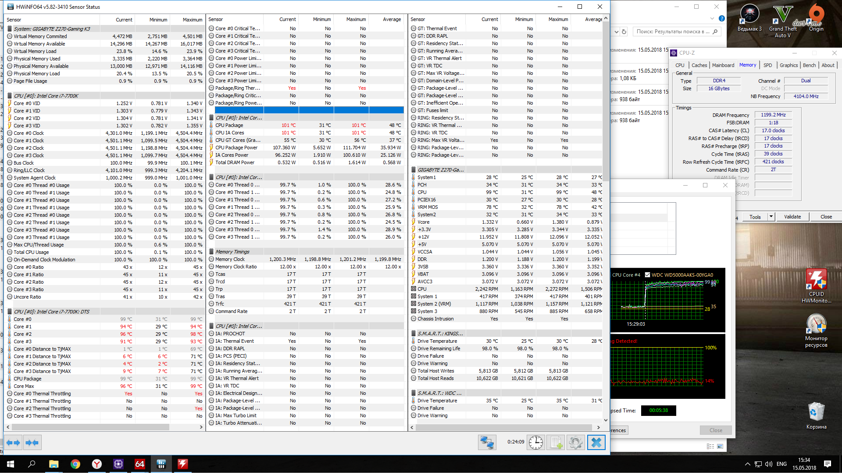
Task: Expand the Explorer address history dropdown
Action: click(x=616, y=32)
